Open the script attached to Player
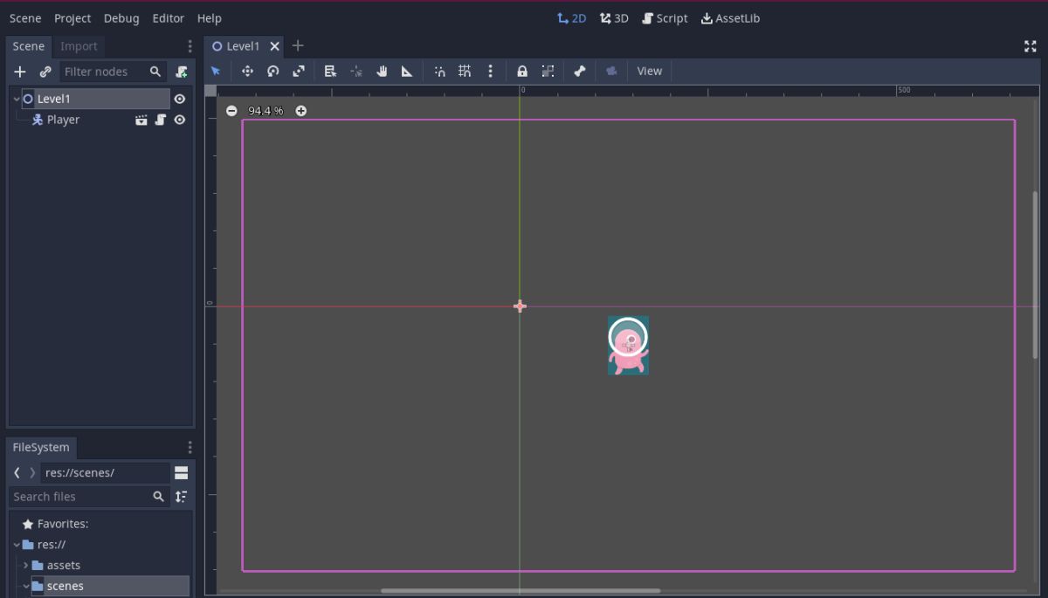Viewport: 1048px width, 598px height. pos(161,120)
